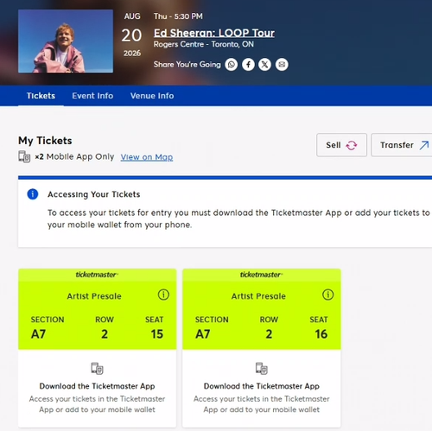Click the Transfer button
Screen dimensions: 432x431
point(402,145)
